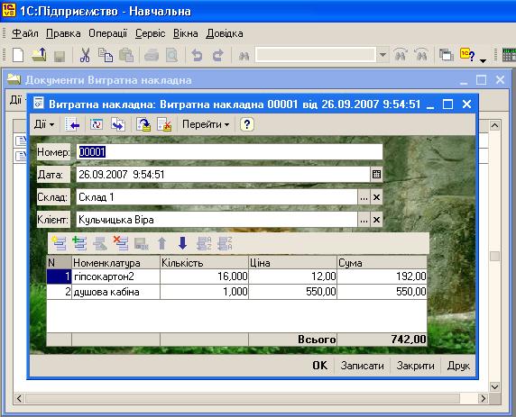Open calendar picker for Дата field
The height and width of the screenshot is (417, 516).
(376, 175)
